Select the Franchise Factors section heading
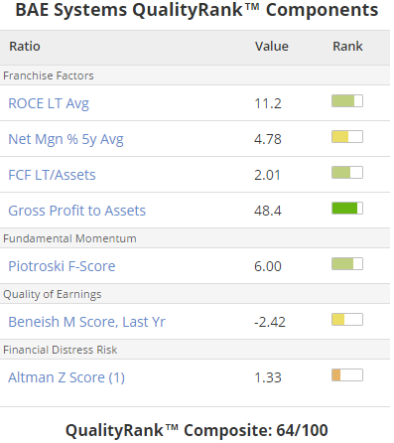Viewport: 394px width, 443px height. coord(49,75)
